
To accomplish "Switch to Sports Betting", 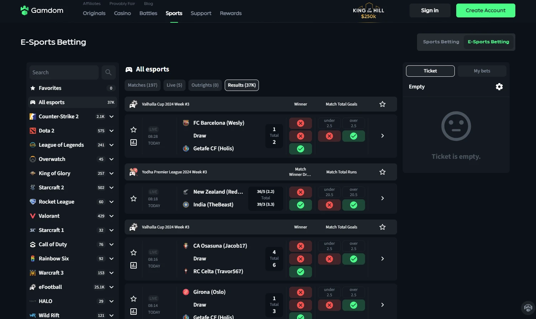I will click(x=441, y=42).
